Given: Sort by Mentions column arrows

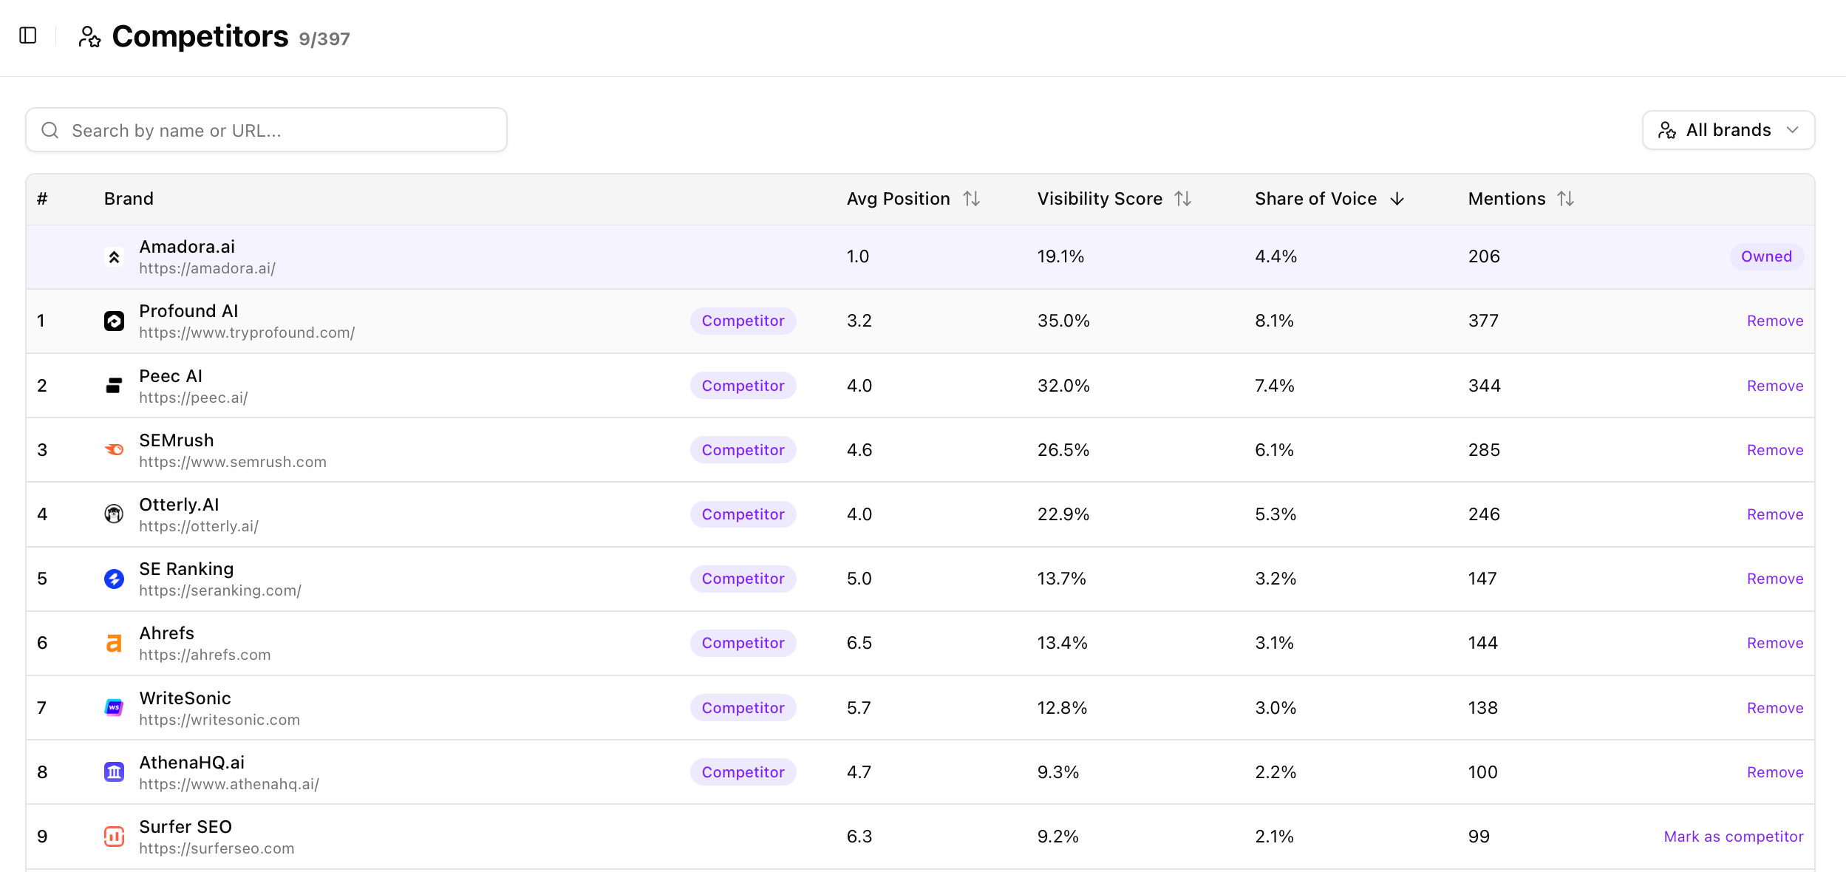Looking at the screenshot, I should [1566, 199].
